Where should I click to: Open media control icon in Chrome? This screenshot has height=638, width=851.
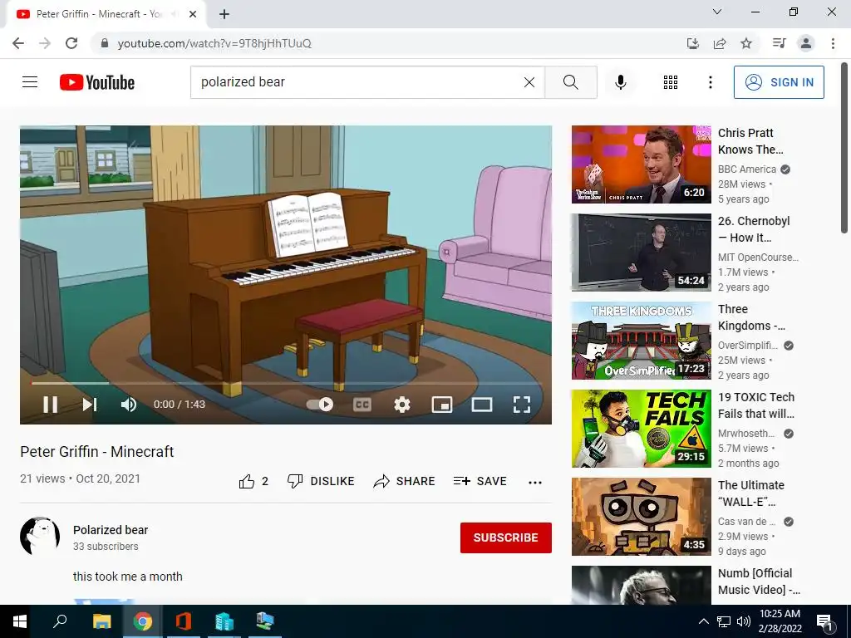(x=779, y=43)
